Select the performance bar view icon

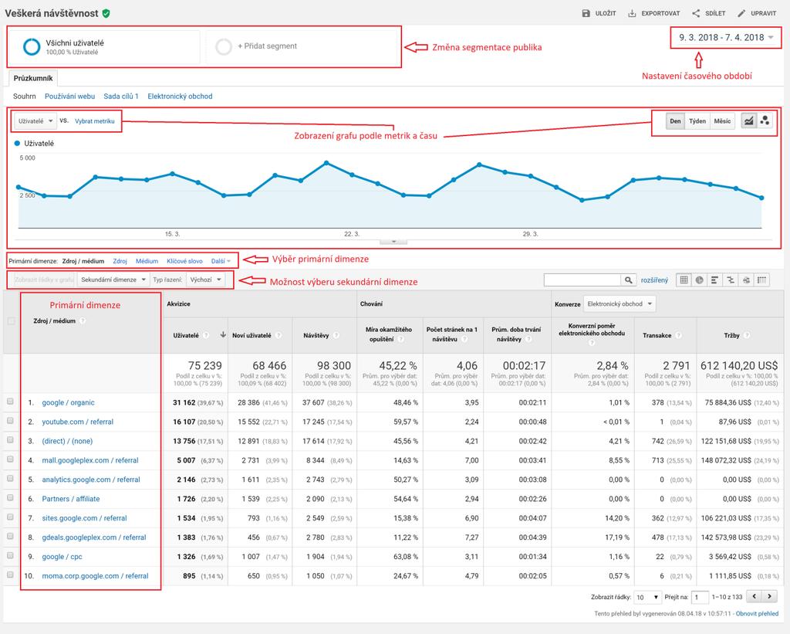click(x=714, y=280)
